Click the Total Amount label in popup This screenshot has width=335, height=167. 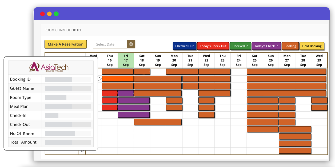point(23,142)
